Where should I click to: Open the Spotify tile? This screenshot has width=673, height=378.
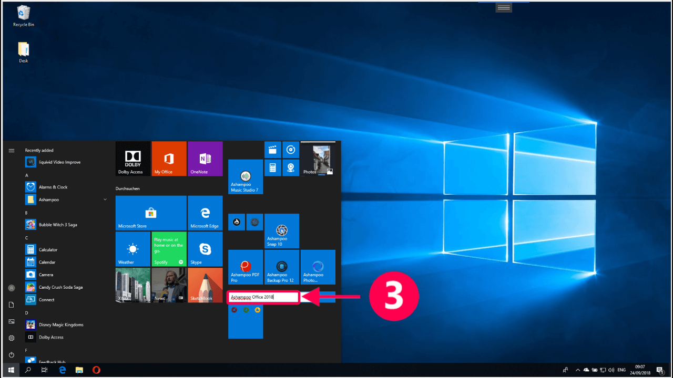tap(169, 249)
